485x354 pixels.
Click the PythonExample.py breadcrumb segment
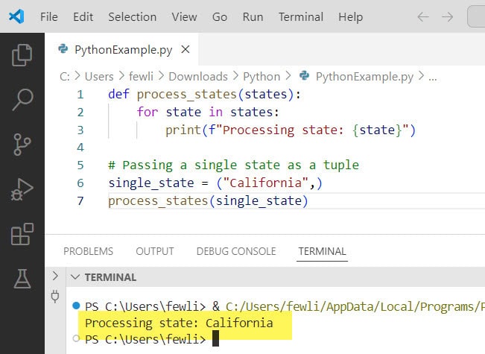[x=364, y=77]
